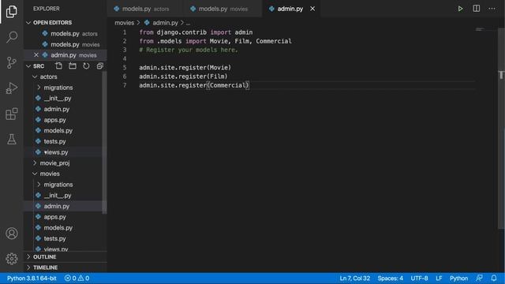The image size is (505, 284).
Task: Collapse the Open Editors section
Action: 65,23
